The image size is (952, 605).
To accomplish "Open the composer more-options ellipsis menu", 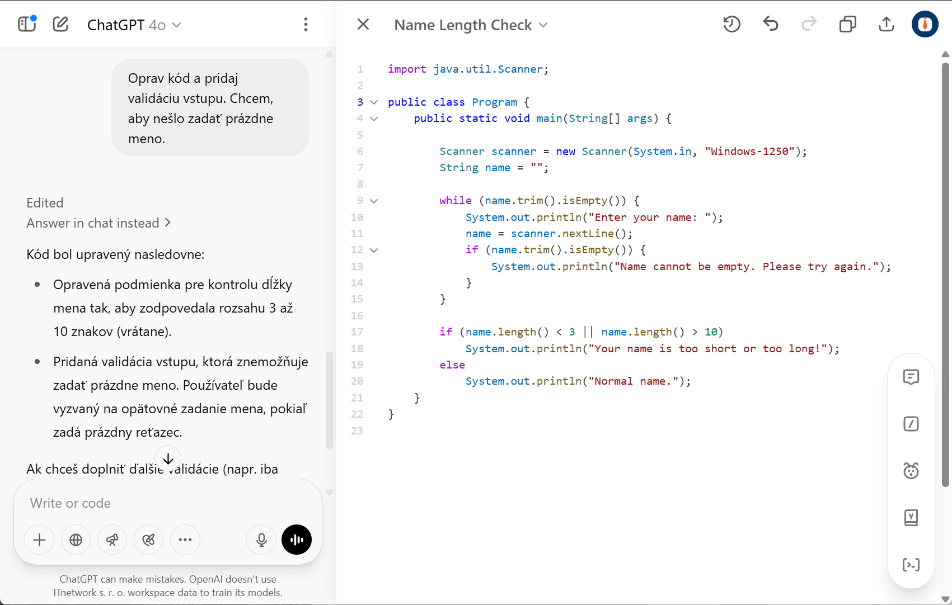I will point(185,540).
